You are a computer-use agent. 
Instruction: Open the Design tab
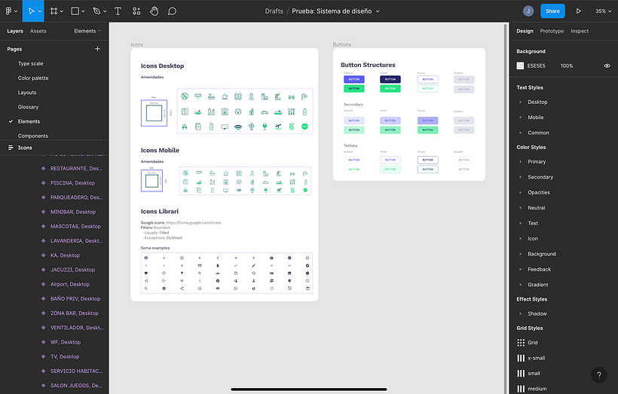click(x=525, y=31)
